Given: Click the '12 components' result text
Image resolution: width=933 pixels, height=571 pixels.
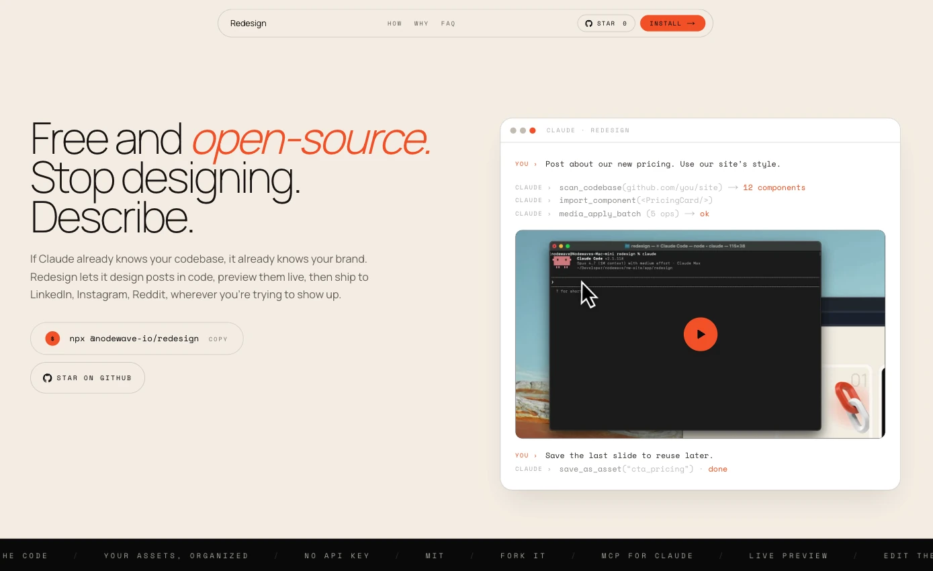Looking at the screenshot, I should (774, 187).
